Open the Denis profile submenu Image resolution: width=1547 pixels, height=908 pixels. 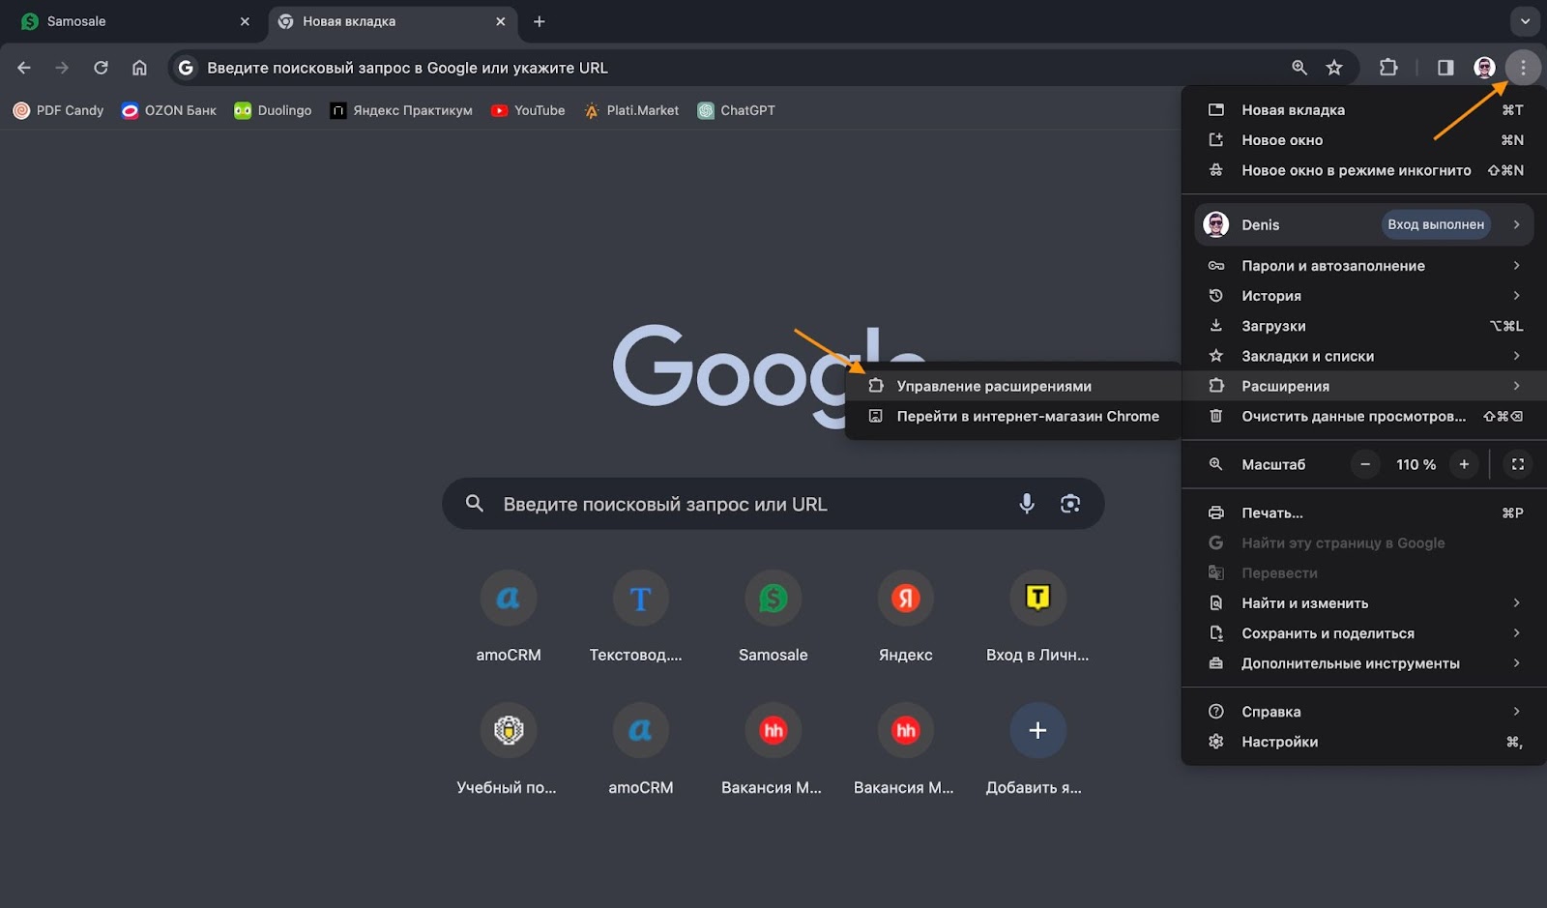(x=1364, y=224)
